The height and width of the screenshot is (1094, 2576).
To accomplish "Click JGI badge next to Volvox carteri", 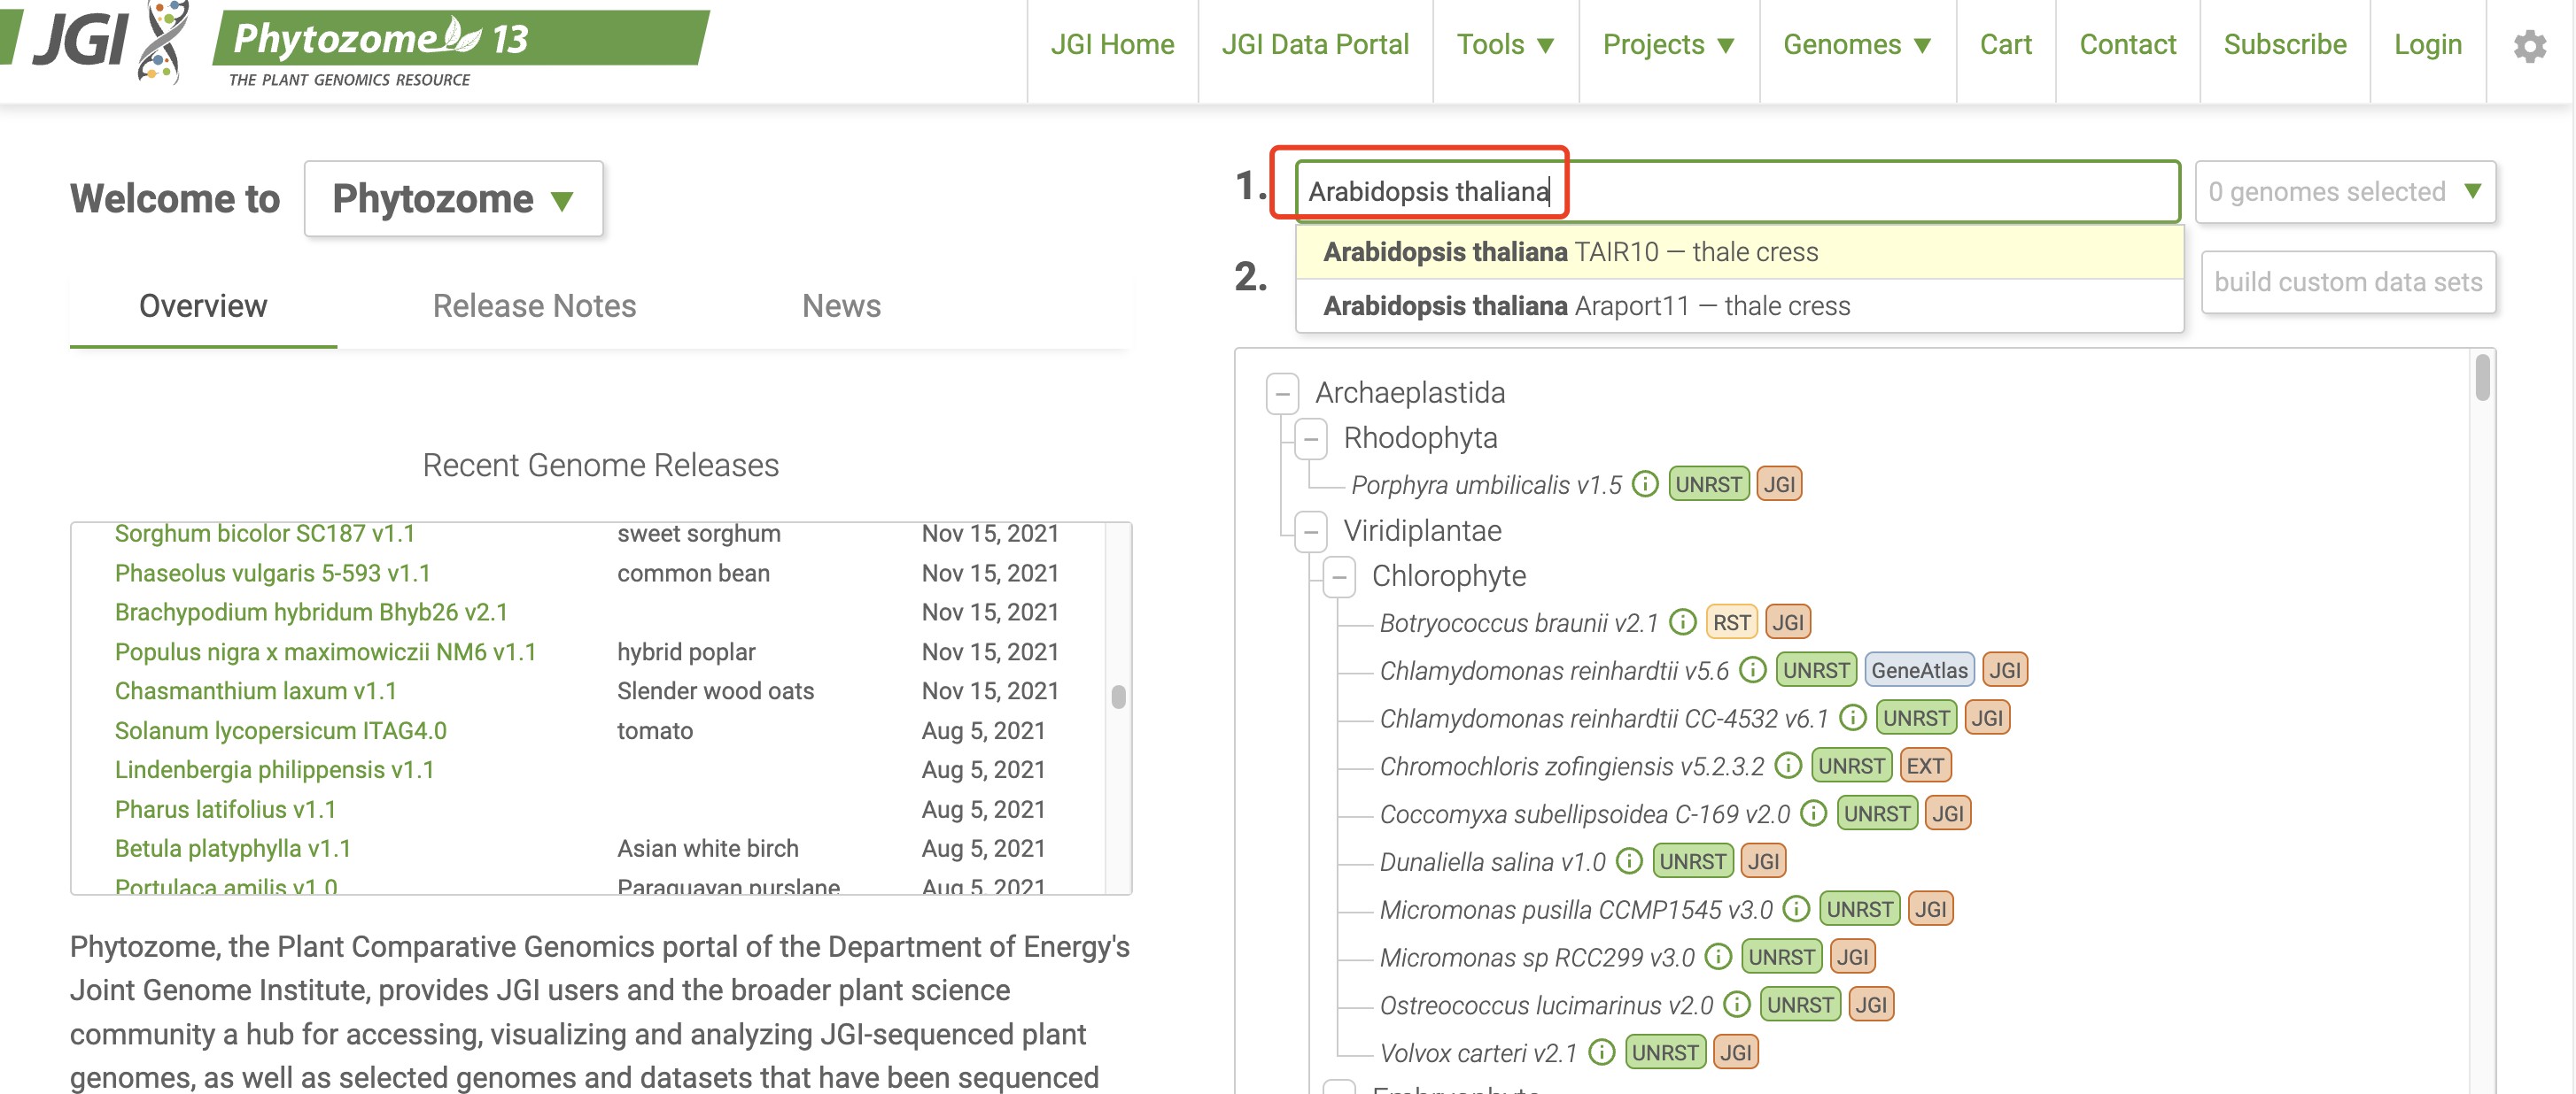I will (x=1735, y=1053).
